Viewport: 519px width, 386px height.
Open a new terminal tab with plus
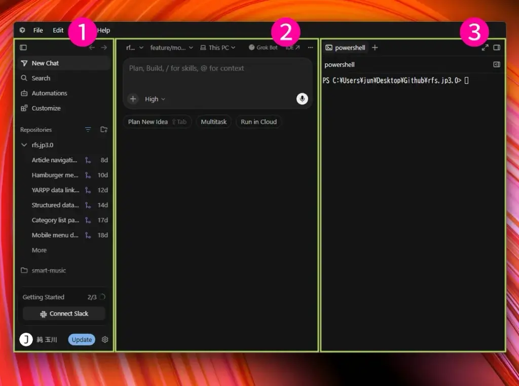point(375,47)
